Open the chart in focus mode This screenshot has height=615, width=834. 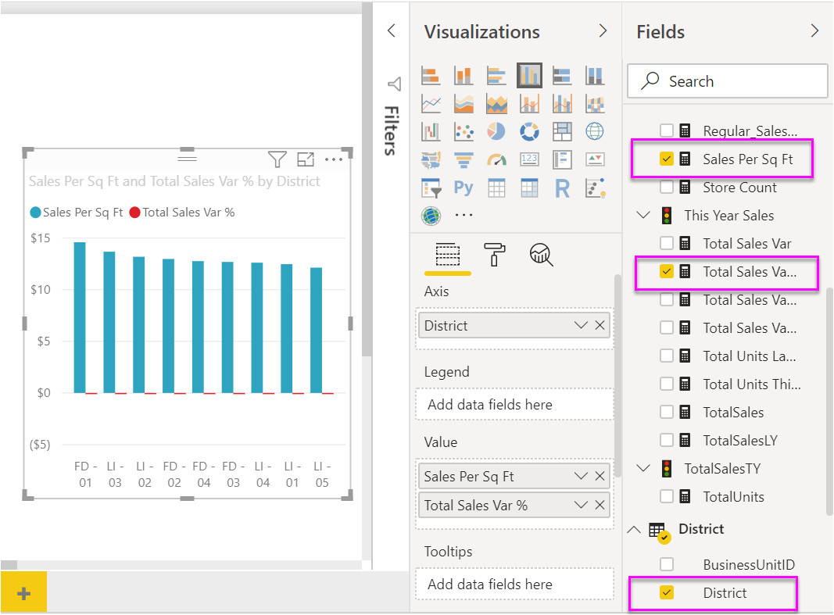tap(306, 159)
